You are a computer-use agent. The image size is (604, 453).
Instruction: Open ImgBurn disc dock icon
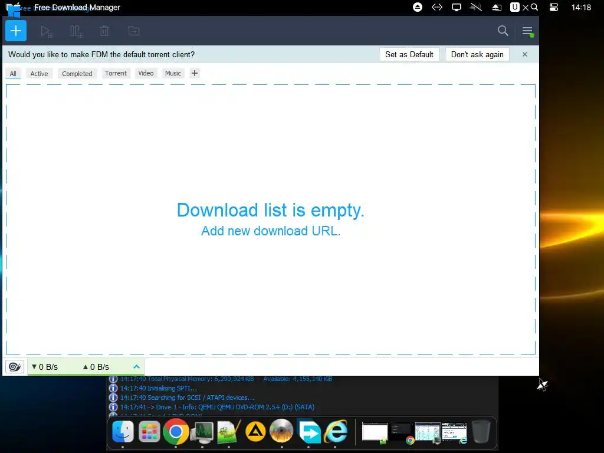pyautogui.click(x=281, y=431)
